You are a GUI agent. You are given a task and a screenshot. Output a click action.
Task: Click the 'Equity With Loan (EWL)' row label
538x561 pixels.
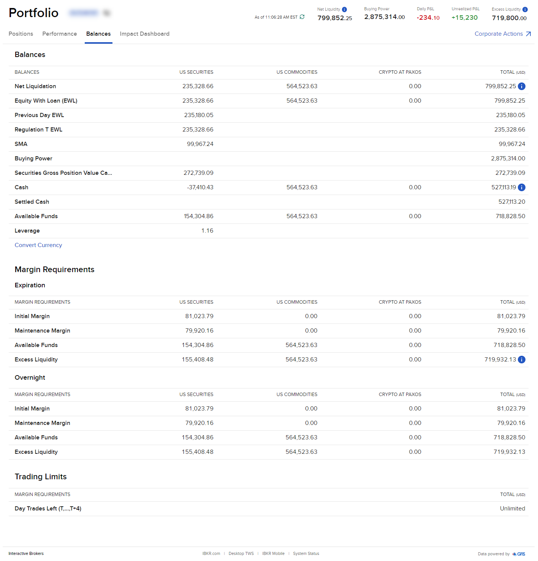tap(46, 101)
